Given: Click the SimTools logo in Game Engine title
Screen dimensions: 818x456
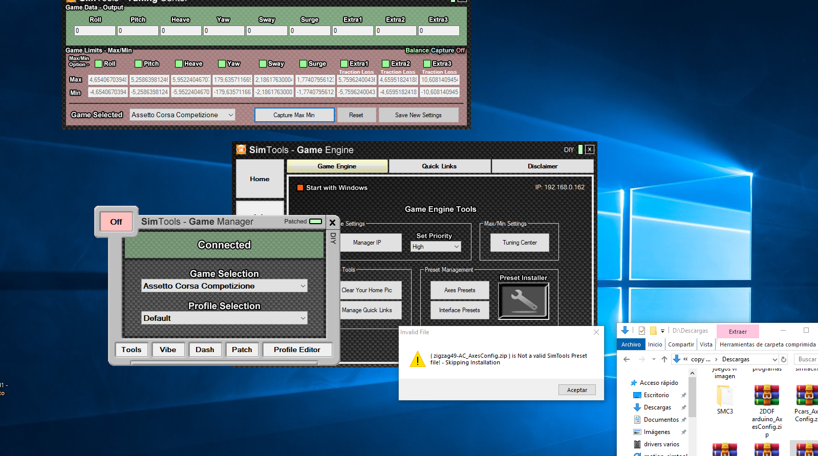Looking at the screenshot, I should pyautogui.click(x=241, y=149).
